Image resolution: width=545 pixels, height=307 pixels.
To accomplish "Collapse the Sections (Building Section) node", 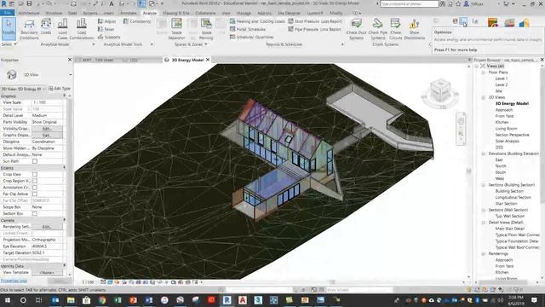I will [483, 185].
